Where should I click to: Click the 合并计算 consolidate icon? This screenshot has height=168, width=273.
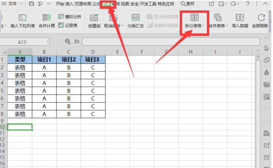coord(46,18)
